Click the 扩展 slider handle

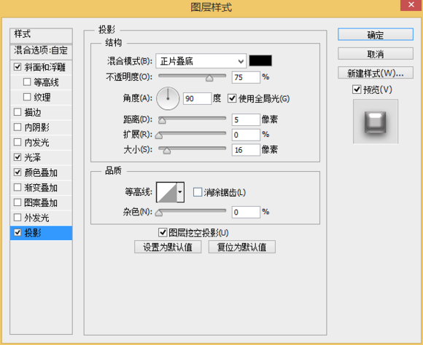click(159, 135)
